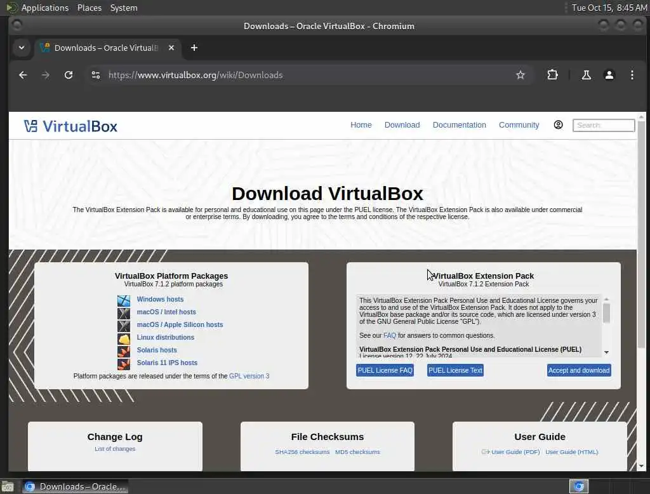Click the PUEL License Text button
Image resolution: width=650 pixels, height=494 pixels.
point(455,370)
